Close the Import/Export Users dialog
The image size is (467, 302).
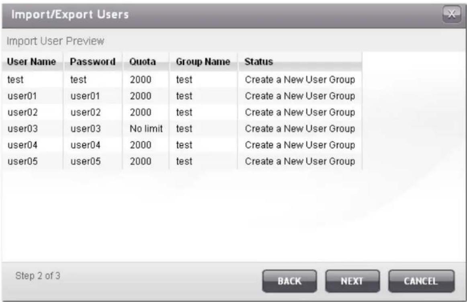point(451,14)
